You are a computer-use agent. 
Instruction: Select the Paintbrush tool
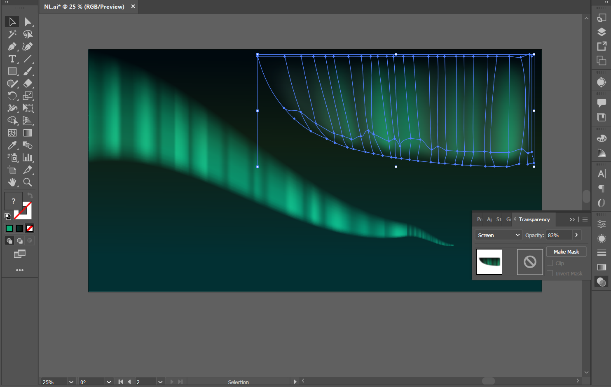[x=28, y=71]
